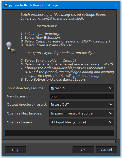Click the Help button
Viewport: 122px width, 158px height.
(x=15, y=150)
